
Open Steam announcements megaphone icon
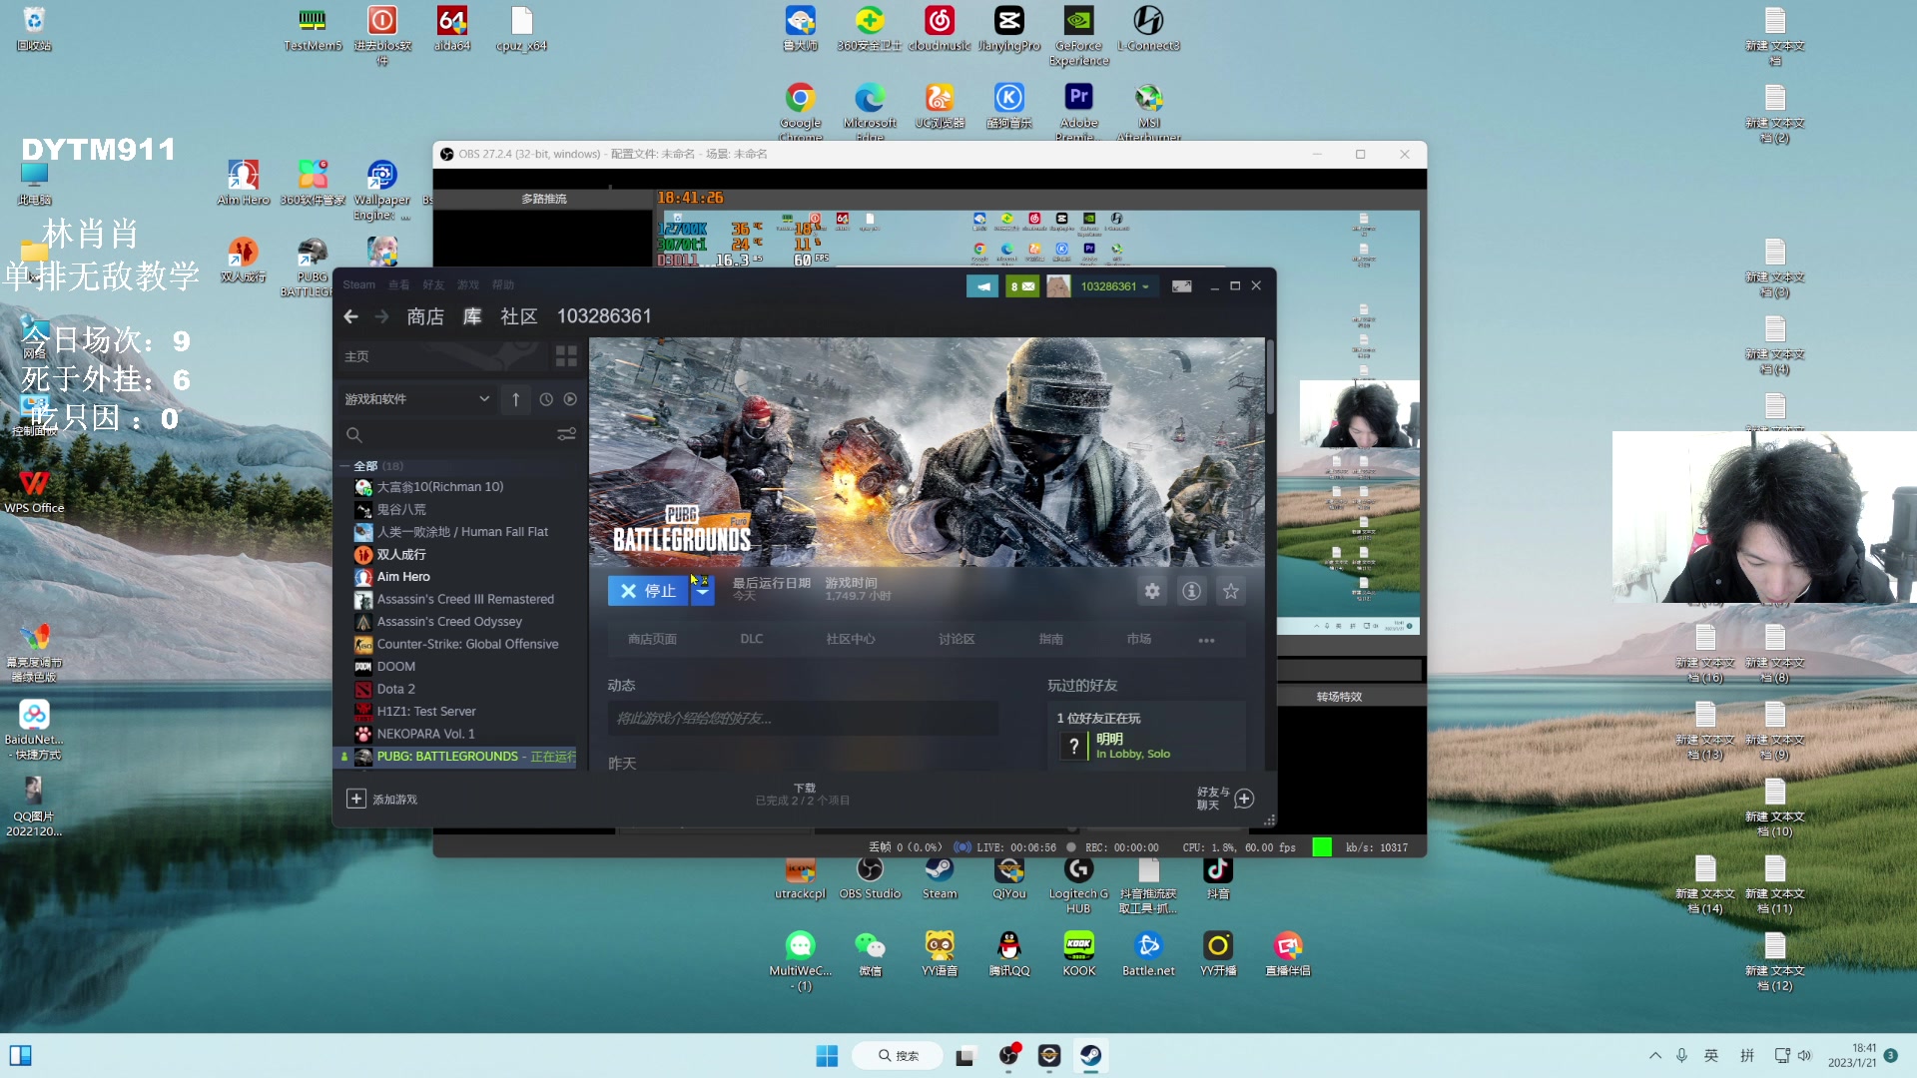pos(982,286)
